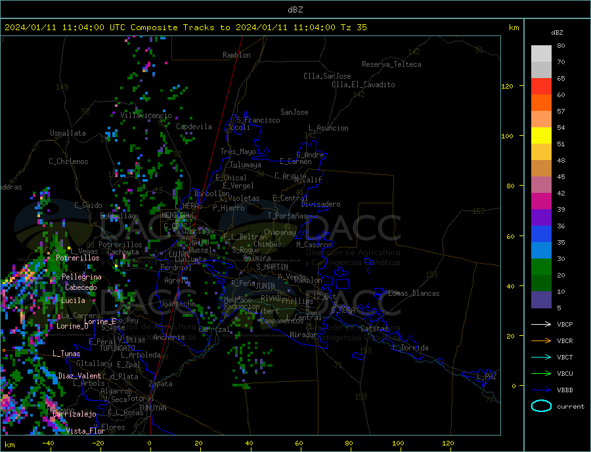Viewport: 591px width, 452px height.
Task: Select the slate-purple lowest legend band
Action: pyautogui.click(x=541, y=300)
